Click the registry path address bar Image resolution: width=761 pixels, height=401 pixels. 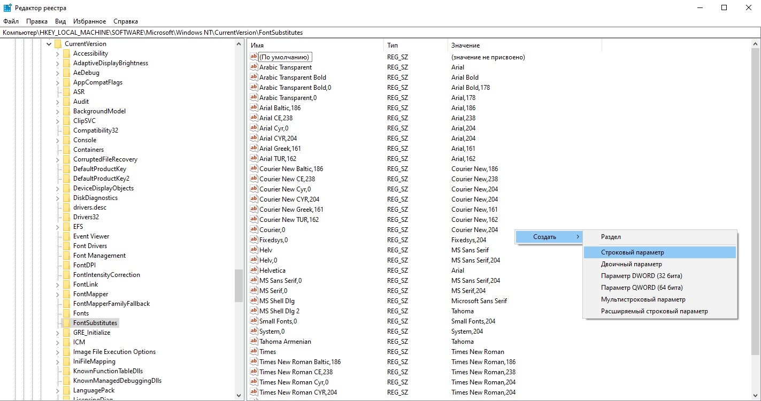380,33
